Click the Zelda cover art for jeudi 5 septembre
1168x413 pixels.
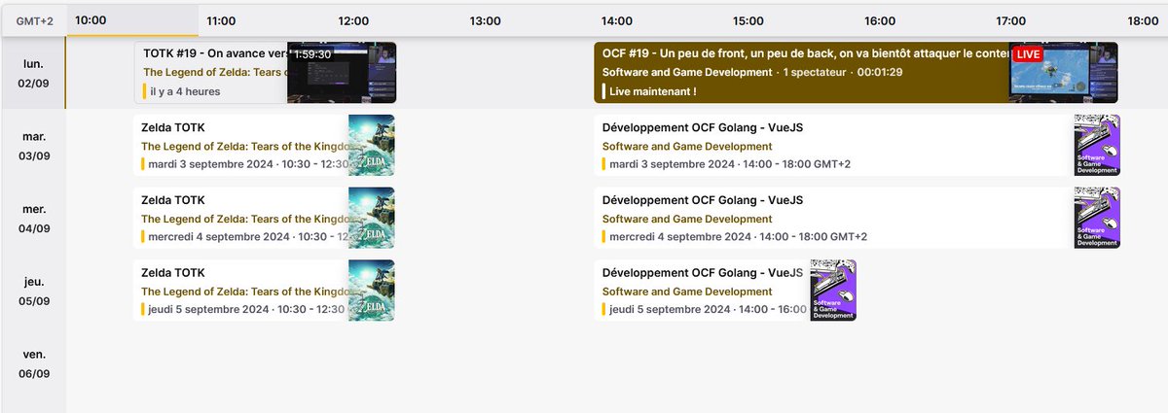(372, 291)
